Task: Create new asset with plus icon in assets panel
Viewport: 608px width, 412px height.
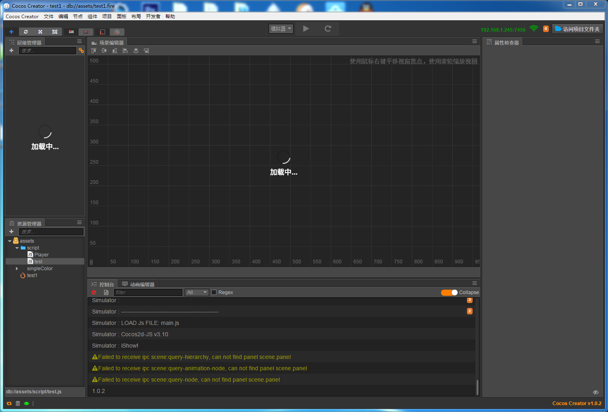Action: [11, 232]
